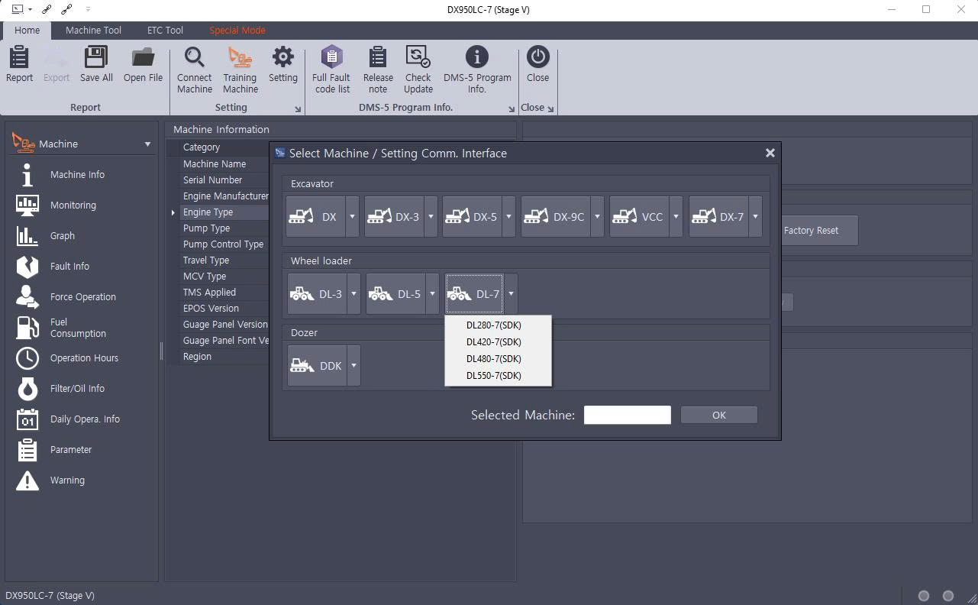Select Force Operation in sidebar
978x605 pixels.
tap(84, 297)
